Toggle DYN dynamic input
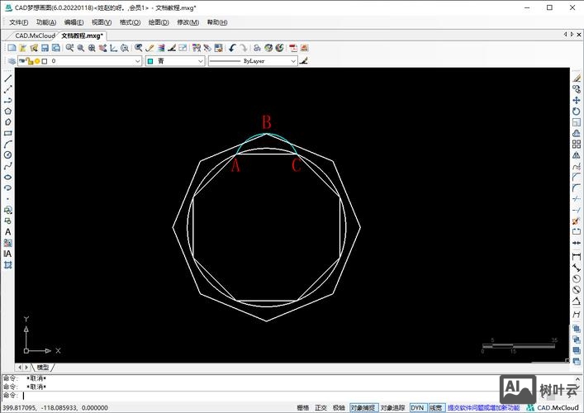The width and height of the screenshot is (584, 413). pos(417,407)
